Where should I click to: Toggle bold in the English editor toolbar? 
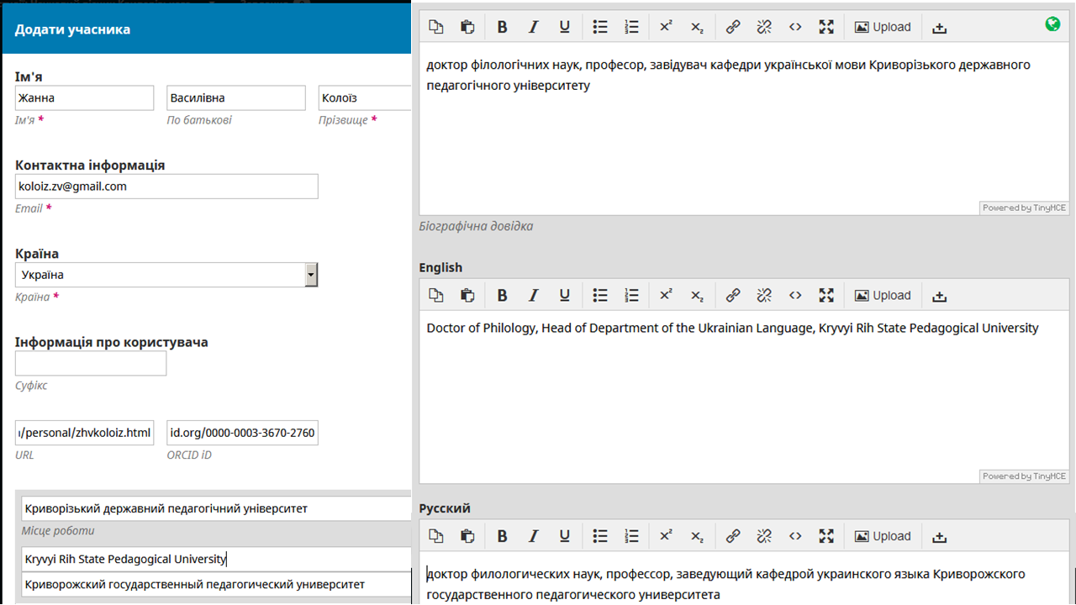tap(502, 296)
